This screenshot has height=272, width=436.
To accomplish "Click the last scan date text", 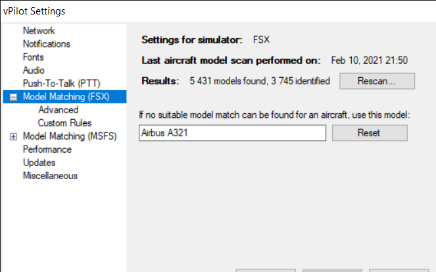I will click(x=370, y=61).
